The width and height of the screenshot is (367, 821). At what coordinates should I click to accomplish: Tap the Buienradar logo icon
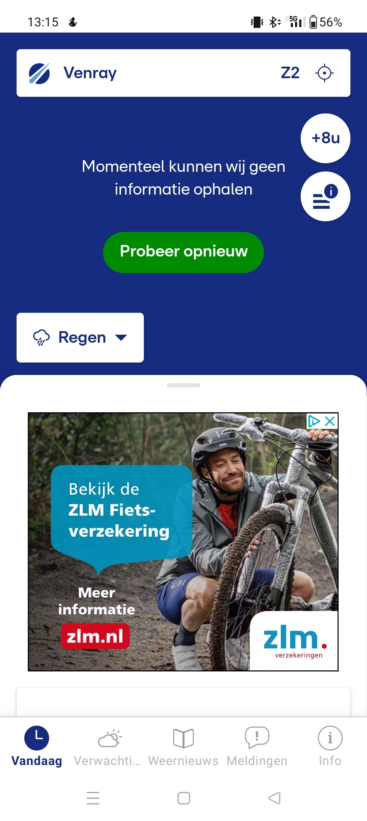[39, 73]
